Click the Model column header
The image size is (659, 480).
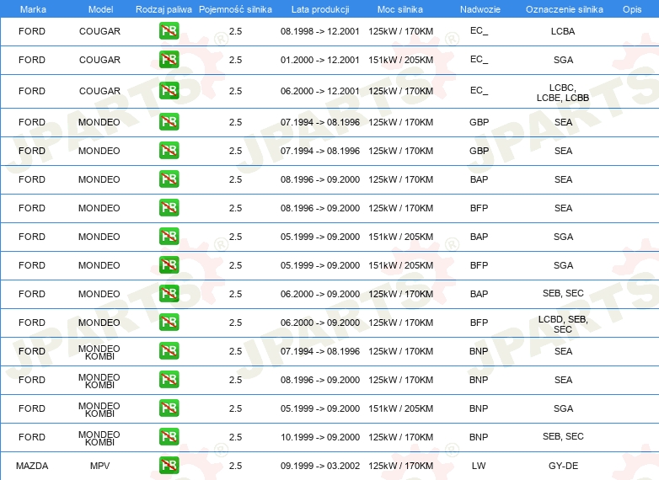click(x=100, y=9)
